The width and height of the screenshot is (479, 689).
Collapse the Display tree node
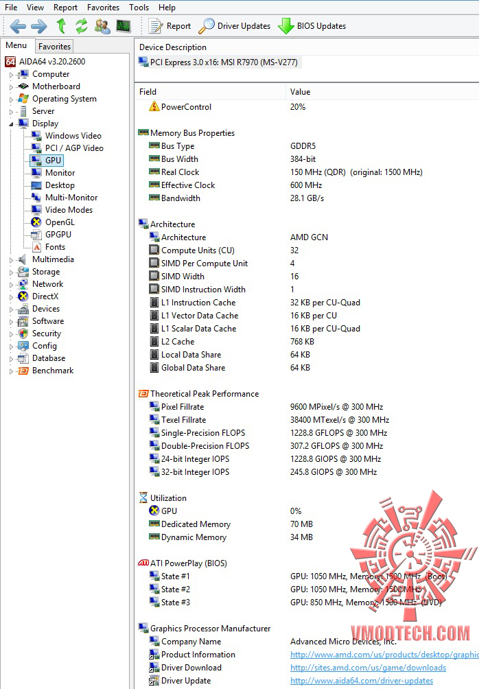(x=12, y=124)
